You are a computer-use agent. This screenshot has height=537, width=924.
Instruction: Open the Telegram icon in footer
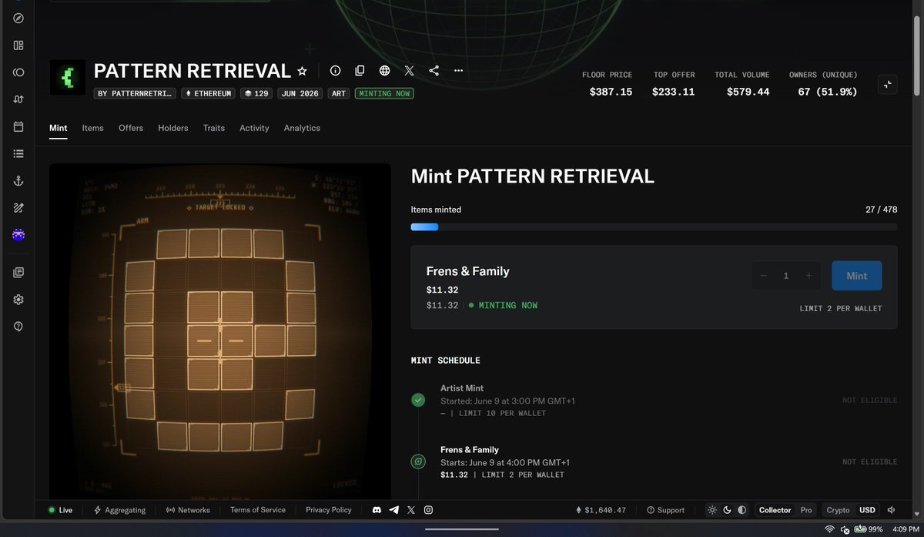pyautogui.click(x=394, y=510)
